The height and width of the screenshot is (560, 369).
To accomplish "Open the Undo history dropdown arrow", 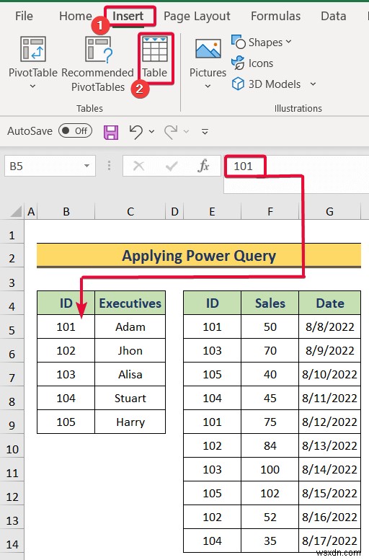I will pyautogui.click(x=151, y=132).
